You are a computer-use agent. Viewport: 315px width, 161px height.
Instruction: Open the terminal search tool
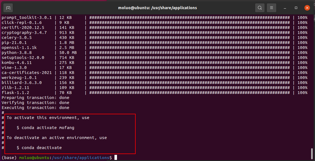pos(260,8)
